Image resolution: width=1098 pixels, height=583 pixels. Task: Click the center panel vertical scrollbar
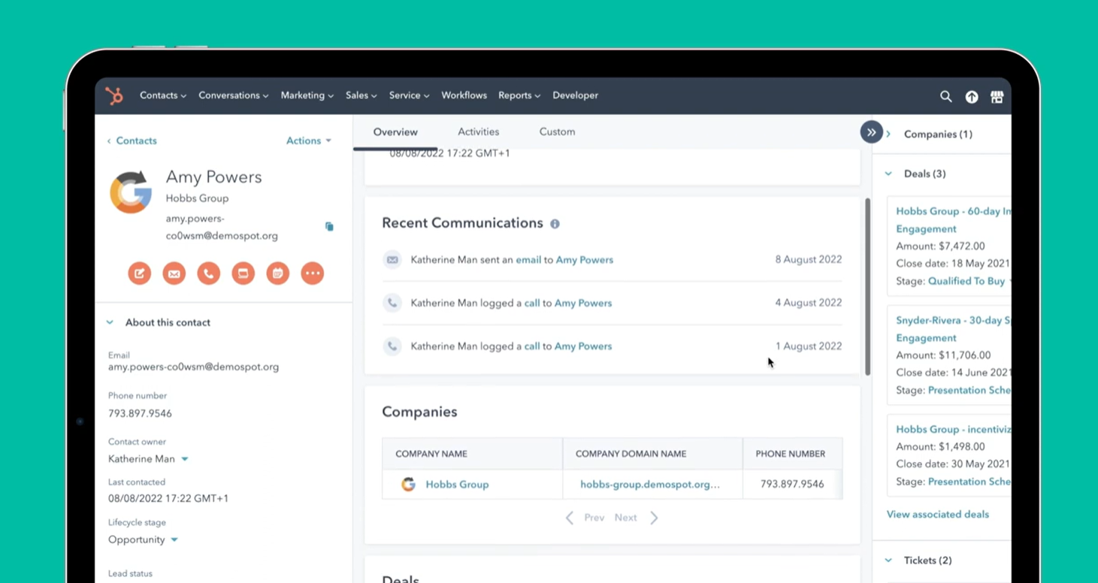click(x=867, y=287)
